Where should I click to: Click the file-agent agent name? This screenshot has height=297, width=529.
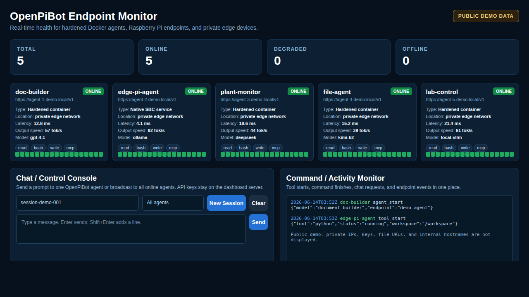337,92
